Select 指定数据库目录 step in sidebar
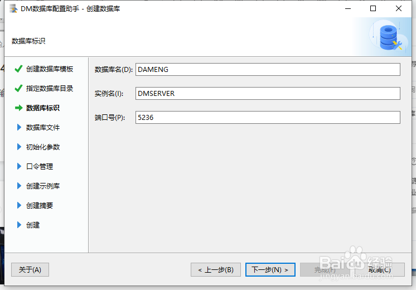416x290 pixels. tap(50, 88)
